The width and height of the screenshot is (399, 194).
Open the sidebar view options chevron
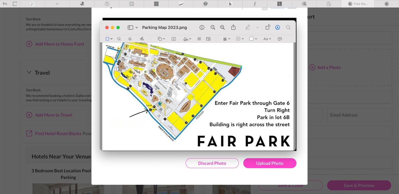[137, 28]
